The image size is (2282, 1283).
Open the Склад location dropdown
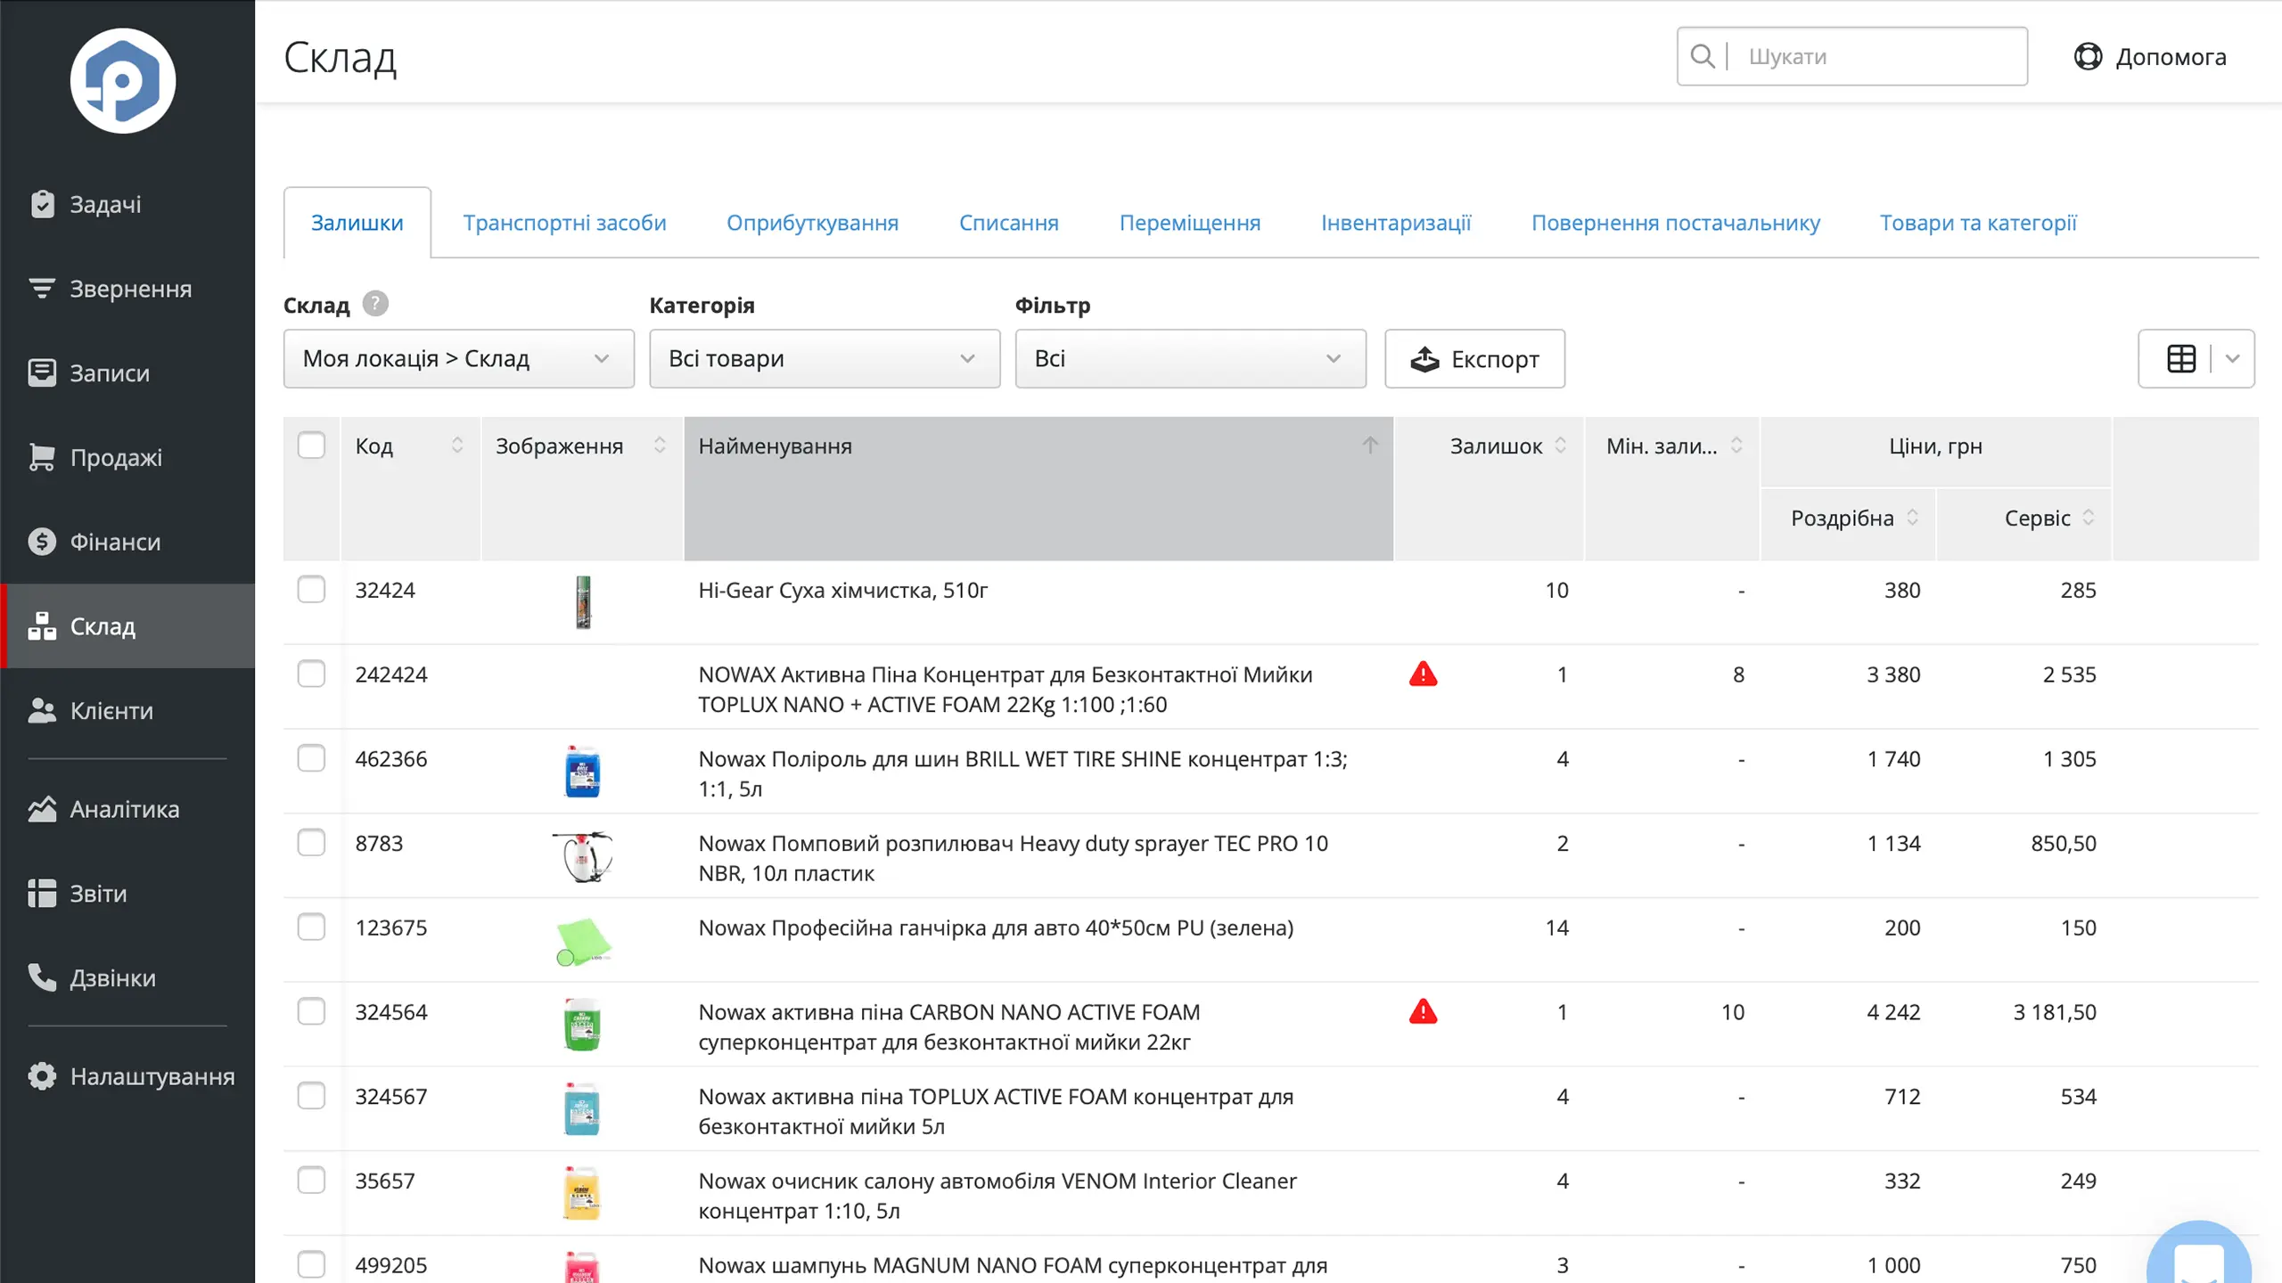click(x=459, y=359)
